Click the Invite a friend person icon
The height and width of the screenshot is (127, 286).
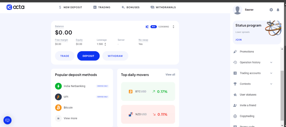[235, 105]
